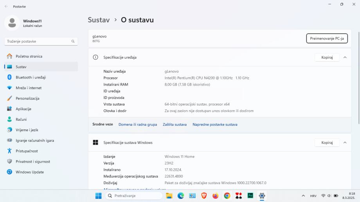Open the Solitaire cards app in taskbar
Image resolution: width=360 pixels, height=202 pixels.
pos(239,196)
